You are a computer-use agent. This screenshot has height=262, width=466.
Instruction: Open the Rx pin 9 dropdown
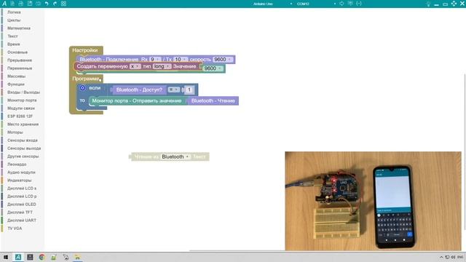pos(155,60)
